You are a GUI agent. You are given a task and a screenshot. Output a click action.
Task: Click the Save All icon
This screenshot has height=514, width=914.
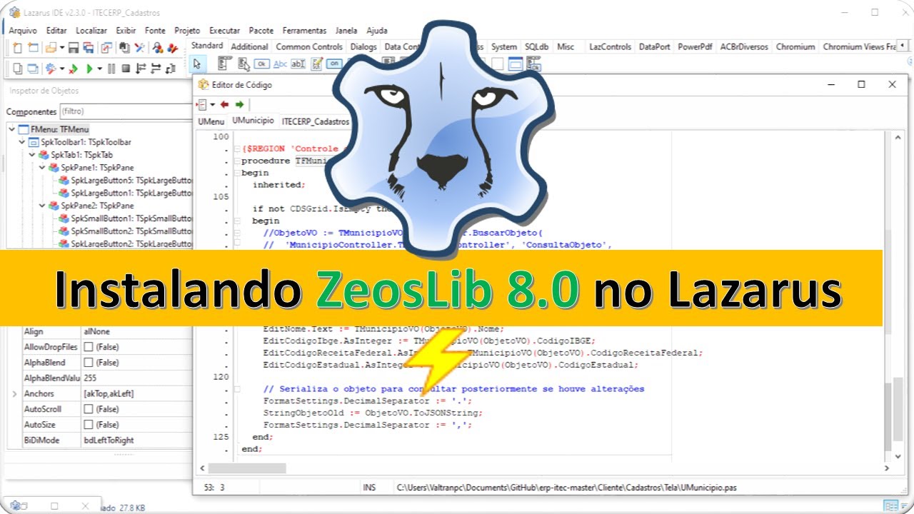click(89, 48)
